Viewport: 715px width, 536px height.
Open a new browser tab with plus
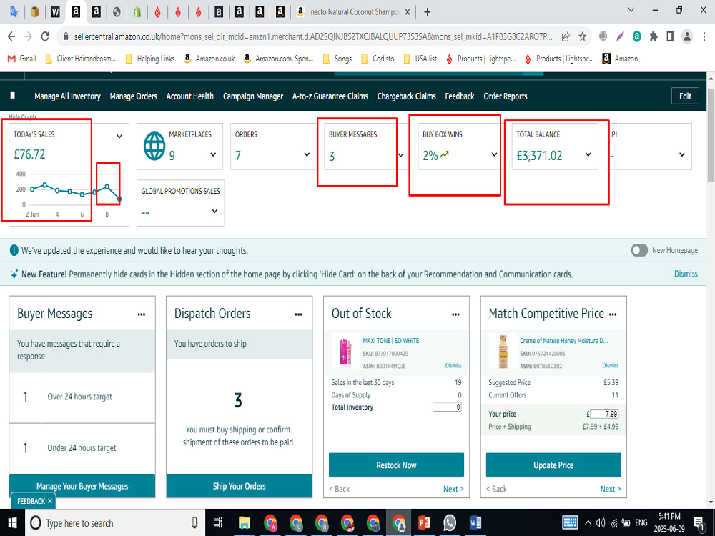tap(428, 12)
